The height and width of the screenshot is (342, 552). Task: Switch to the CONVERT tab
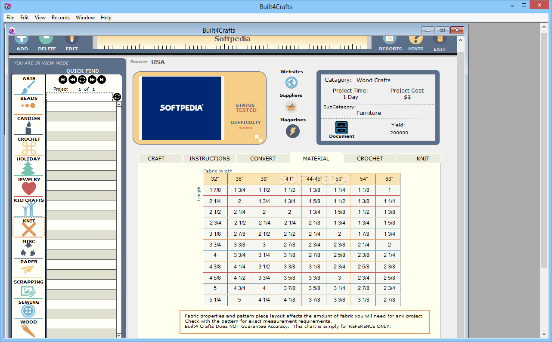click(x=263, y=158)
